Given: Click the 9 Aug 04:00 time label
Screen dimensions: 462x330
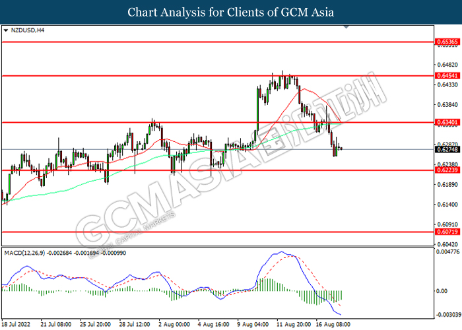Looking at the screenshot, I should [253, 325].
